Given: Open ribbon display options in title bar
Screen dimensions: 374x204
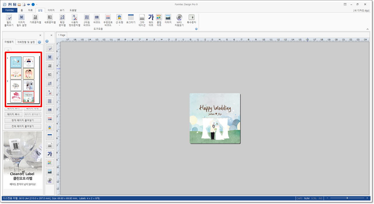Looking at the screenshot, I should tap(345, 4).
